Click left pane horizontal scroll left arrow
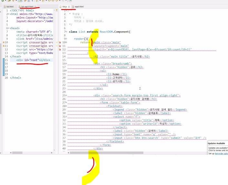The height and width of the screenshot is (185, 228). pyautogui.click(x=11, y=153)
